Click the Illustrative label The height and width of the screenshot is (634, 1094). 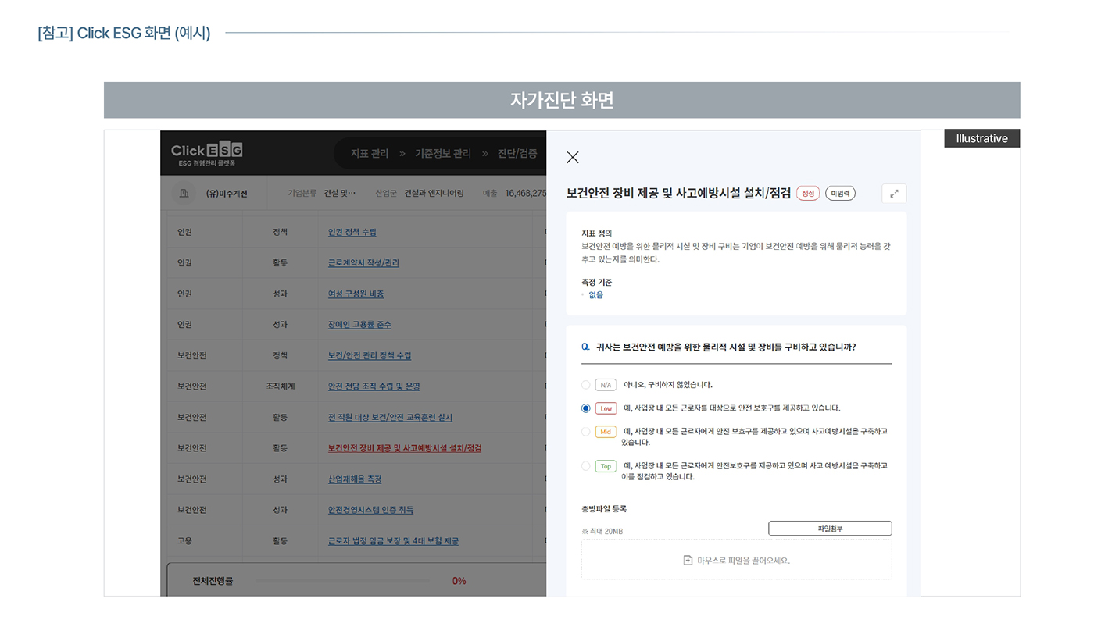click(982, 138)
